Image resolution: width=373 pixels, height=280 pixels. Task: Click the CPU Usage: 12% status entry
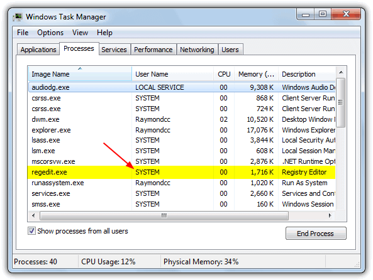108,262
